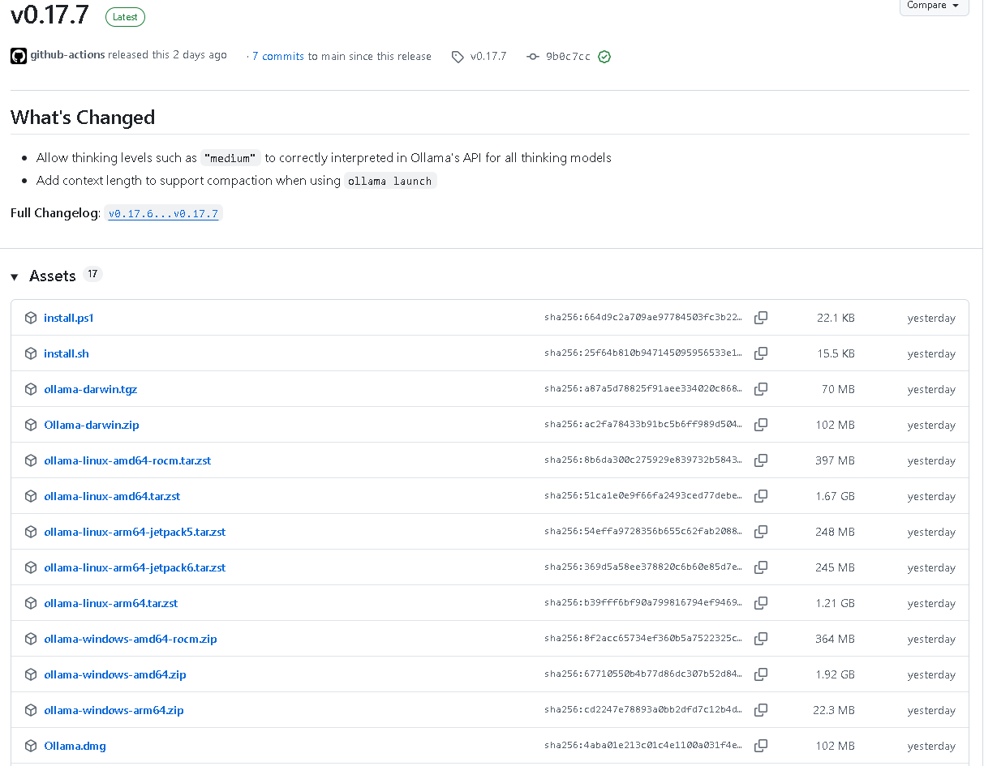Open commit 9b0c7cc
Image resolution: width=984 pixels, height=766 pixels.
[x=568, y=57]
